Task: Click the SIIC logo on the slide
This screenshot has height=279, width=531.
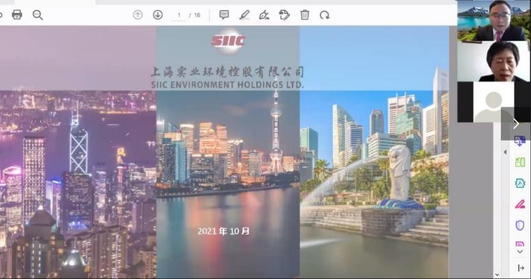Action: click(x=228, y=41)
